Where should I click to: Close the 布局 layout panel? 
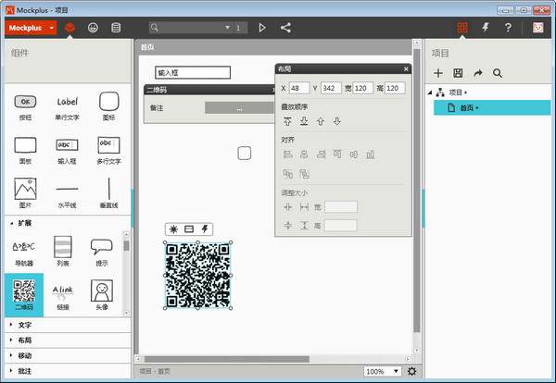406,68
